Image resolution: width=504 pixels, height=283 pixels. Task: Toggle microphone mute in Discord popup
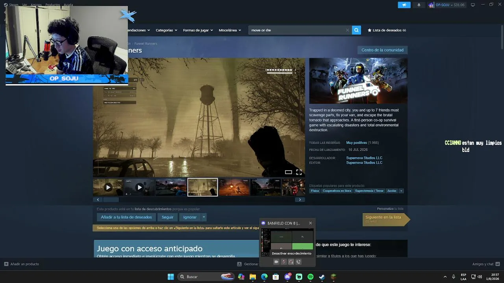(283, 262)
